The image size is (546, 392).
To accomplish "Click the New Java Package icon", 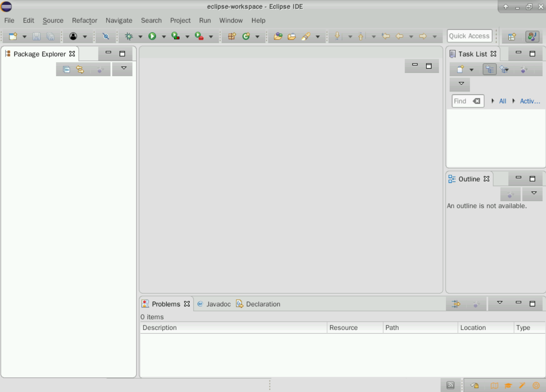I will click(232, 37).
